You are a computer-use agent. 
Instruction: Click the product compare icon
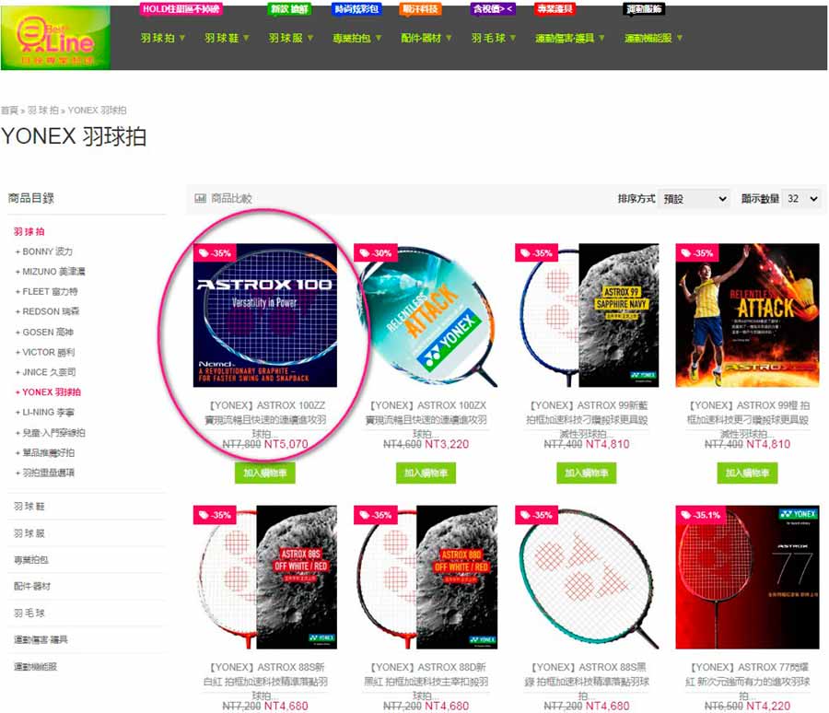point(201,198)
